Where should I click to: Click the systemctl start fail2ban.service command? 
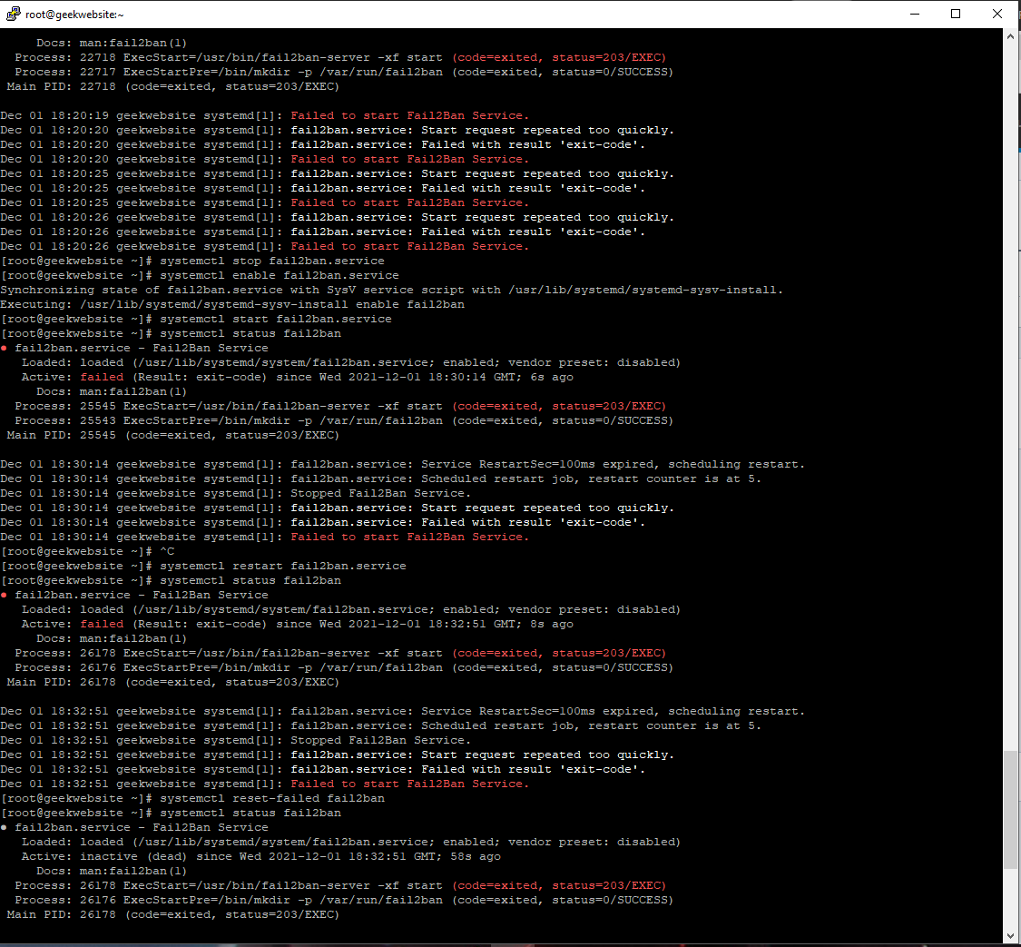[x=276, y=319]
